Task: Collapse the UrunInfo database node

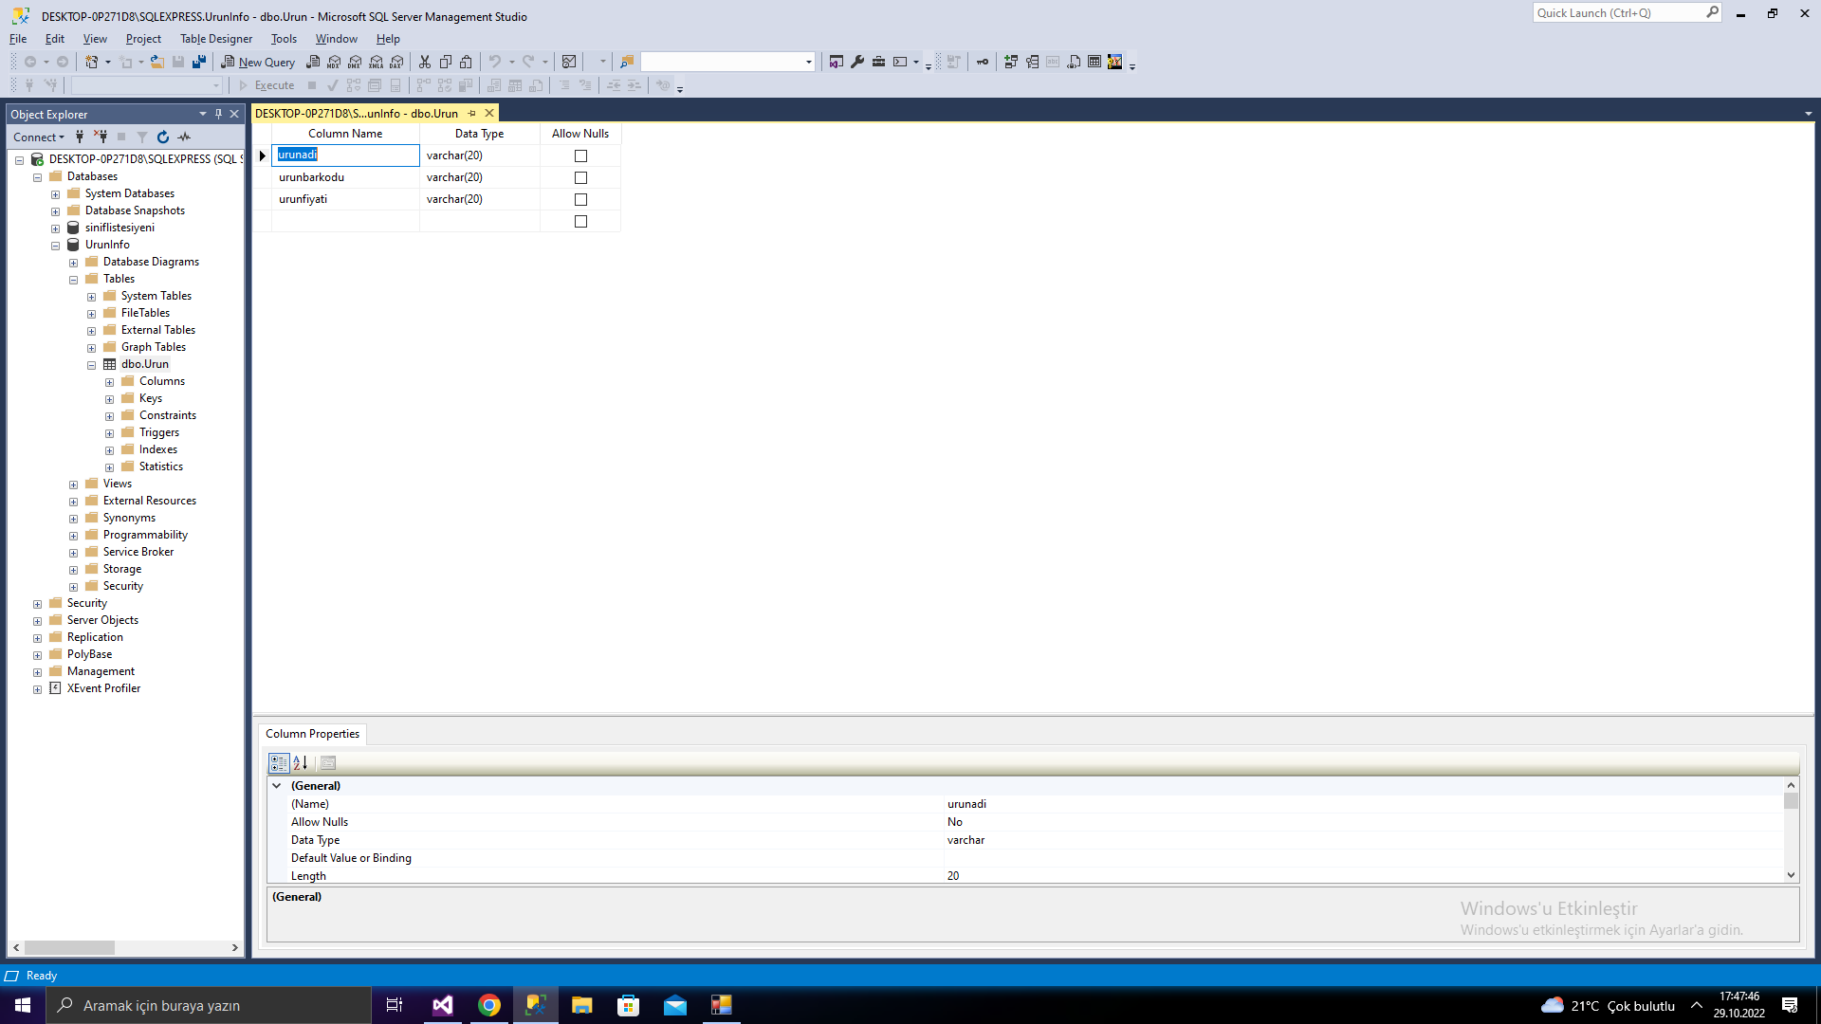Action: (x=56, y=246)
